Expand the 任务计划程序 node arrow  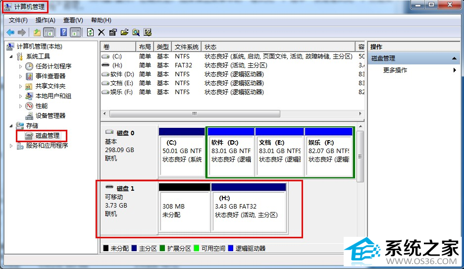click(x=20, y=66)
